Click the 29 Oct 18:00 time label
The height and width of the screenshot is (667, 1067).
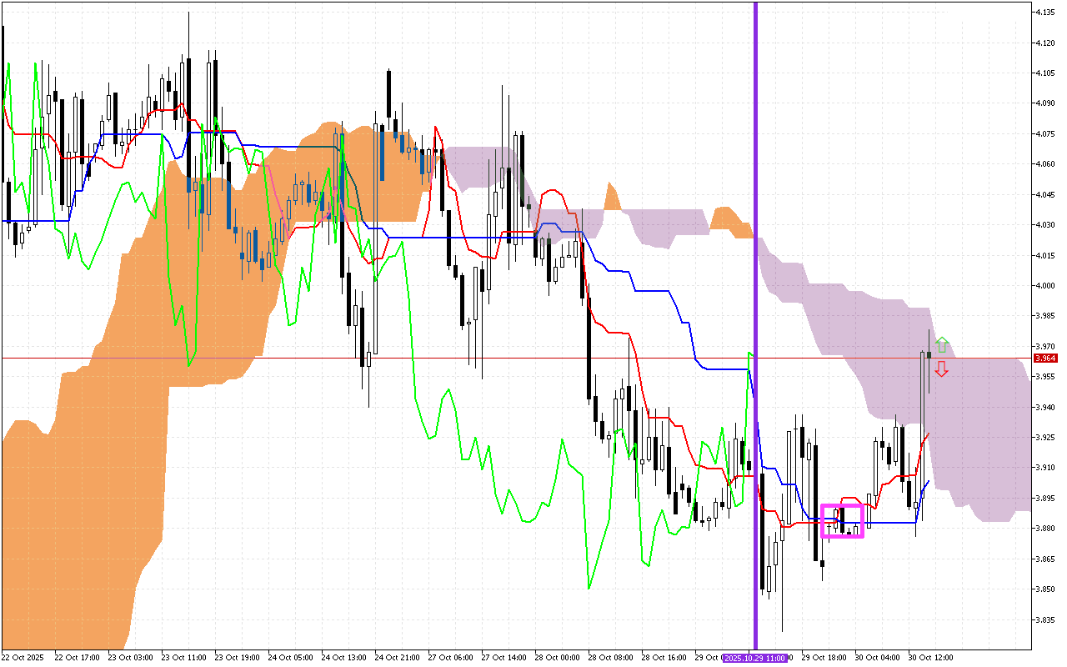824,658
